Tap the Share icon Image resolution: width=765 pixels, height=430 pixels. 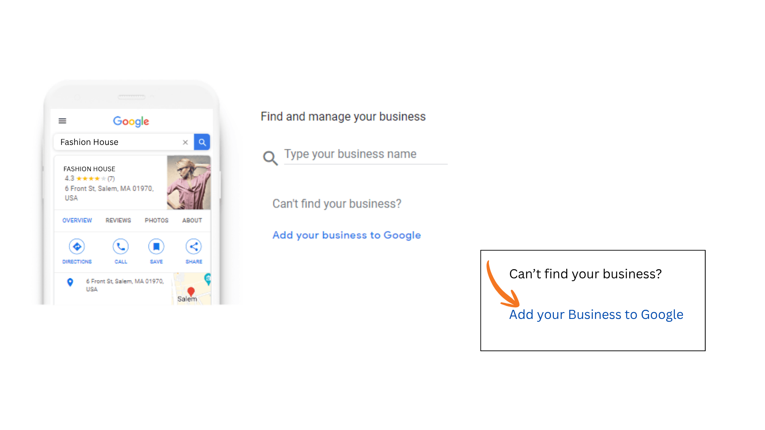click(x=194, y=246)
